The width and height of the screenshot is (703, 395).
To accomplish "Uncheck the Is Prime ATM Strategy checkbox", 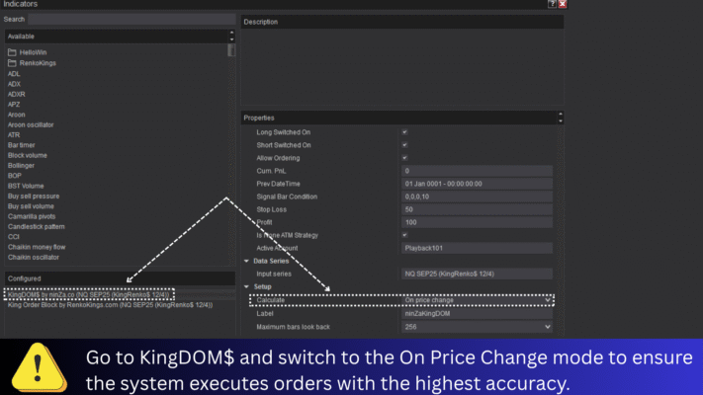I will click(x=403, y=235).
